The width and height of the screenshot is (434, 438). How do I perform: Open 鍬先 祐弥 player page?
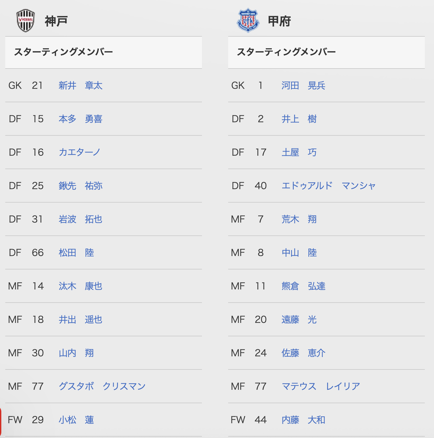tap(81, 186)
